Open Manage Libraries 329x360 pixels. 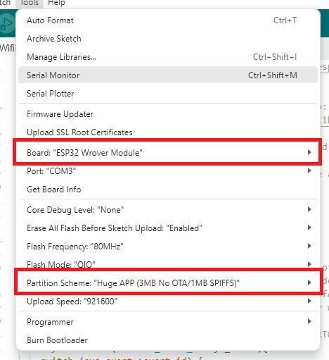[x=168, y=57]
